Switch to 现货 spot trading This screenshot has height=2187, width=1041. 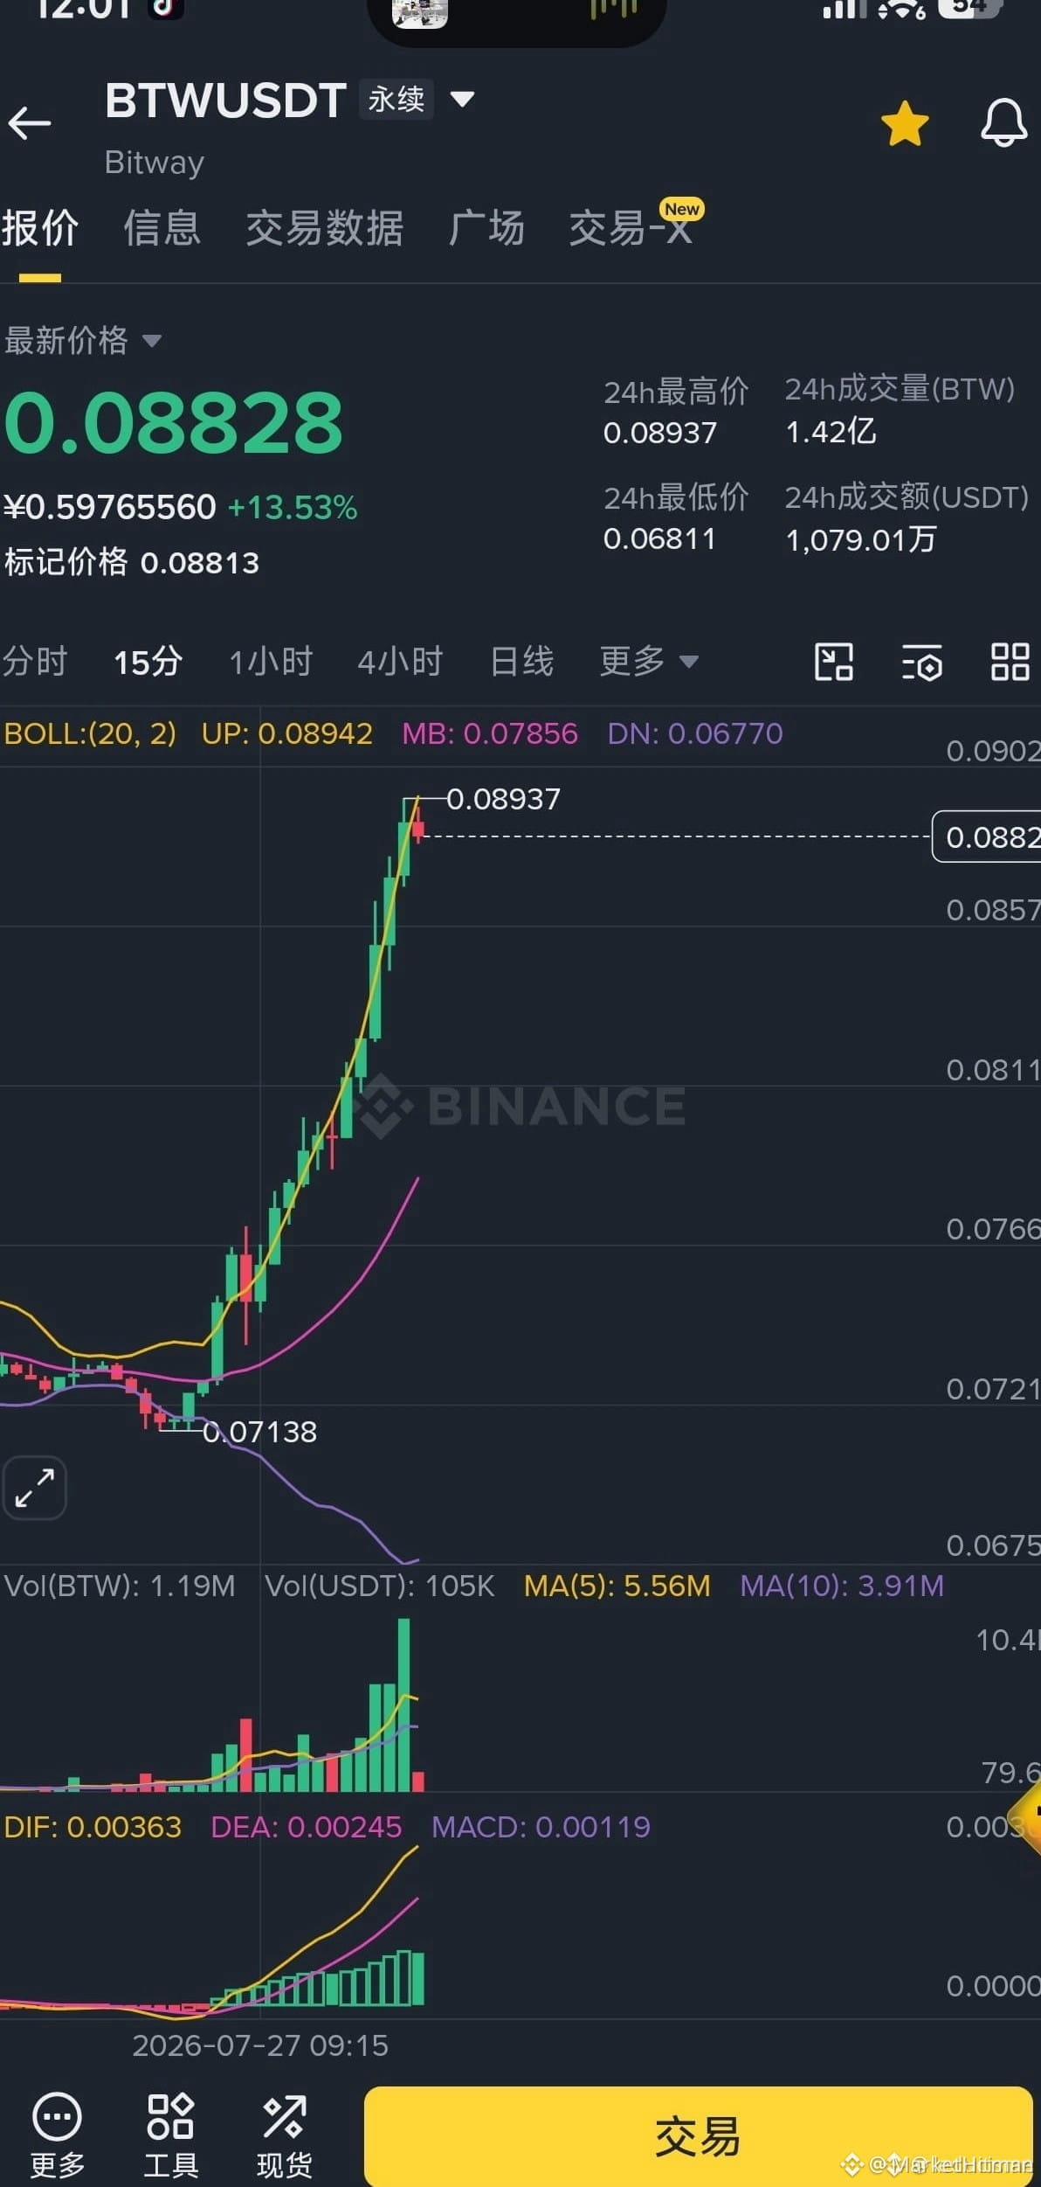click(284, 2136)
